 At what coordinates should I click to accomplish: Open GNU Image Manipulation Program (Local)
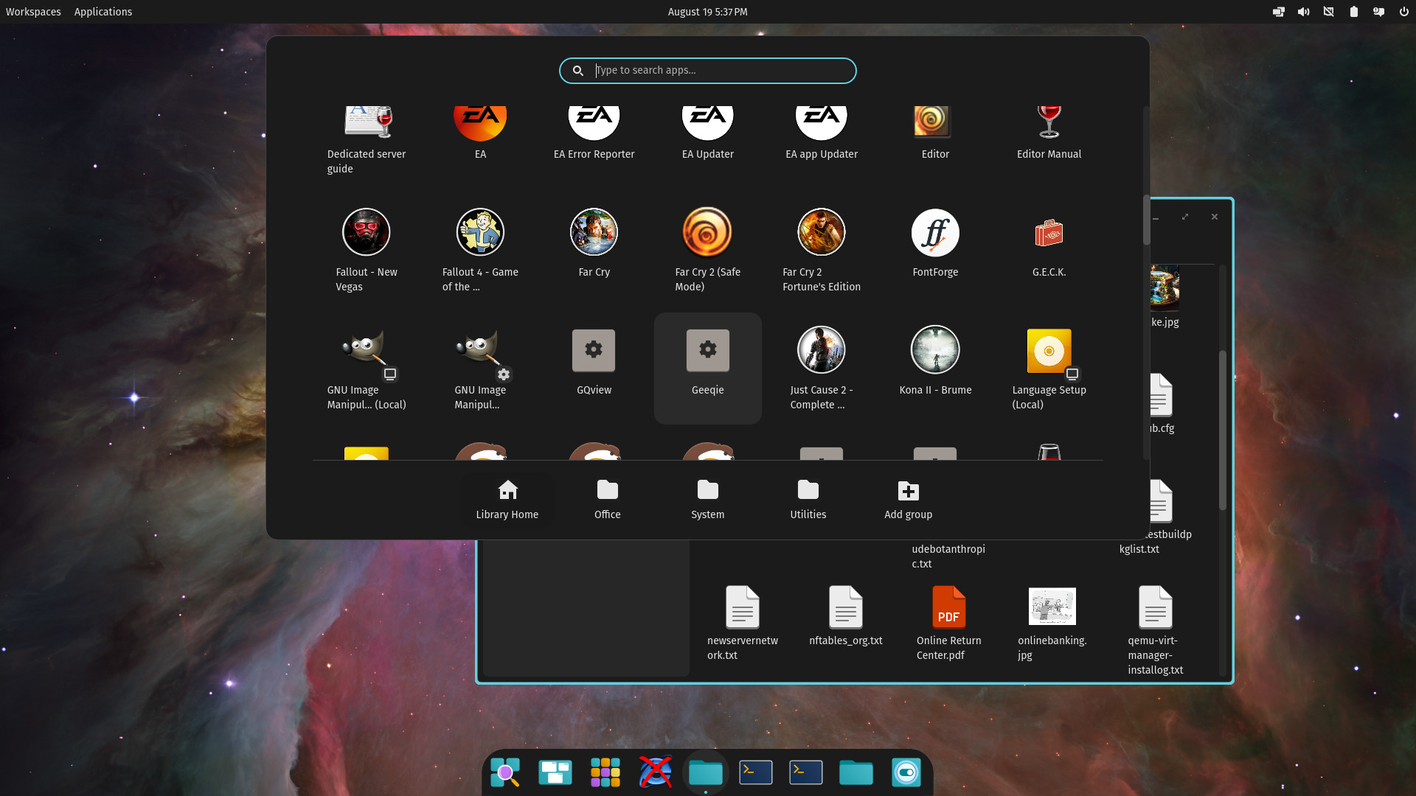367,369
